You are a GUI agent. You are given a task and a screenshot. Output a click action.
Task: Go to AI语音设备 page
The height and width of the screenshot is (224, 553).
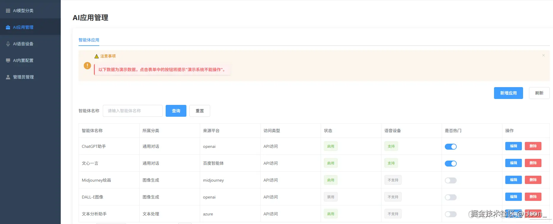click(x=30, y=44)
